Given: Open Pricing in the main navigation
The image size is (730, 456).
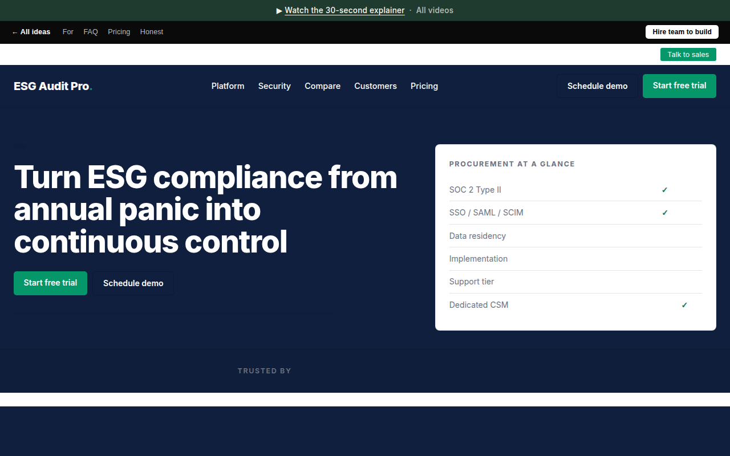Looking at the screenshot, I should tap(424, 86).
